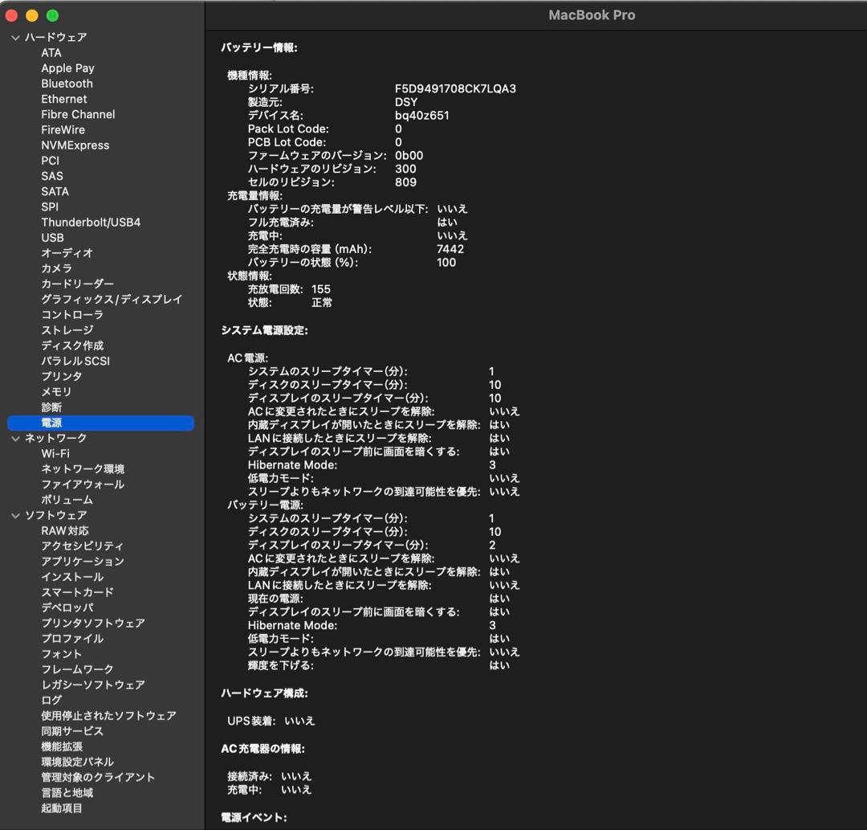Select the Apple Pay entry

point(67,68)
